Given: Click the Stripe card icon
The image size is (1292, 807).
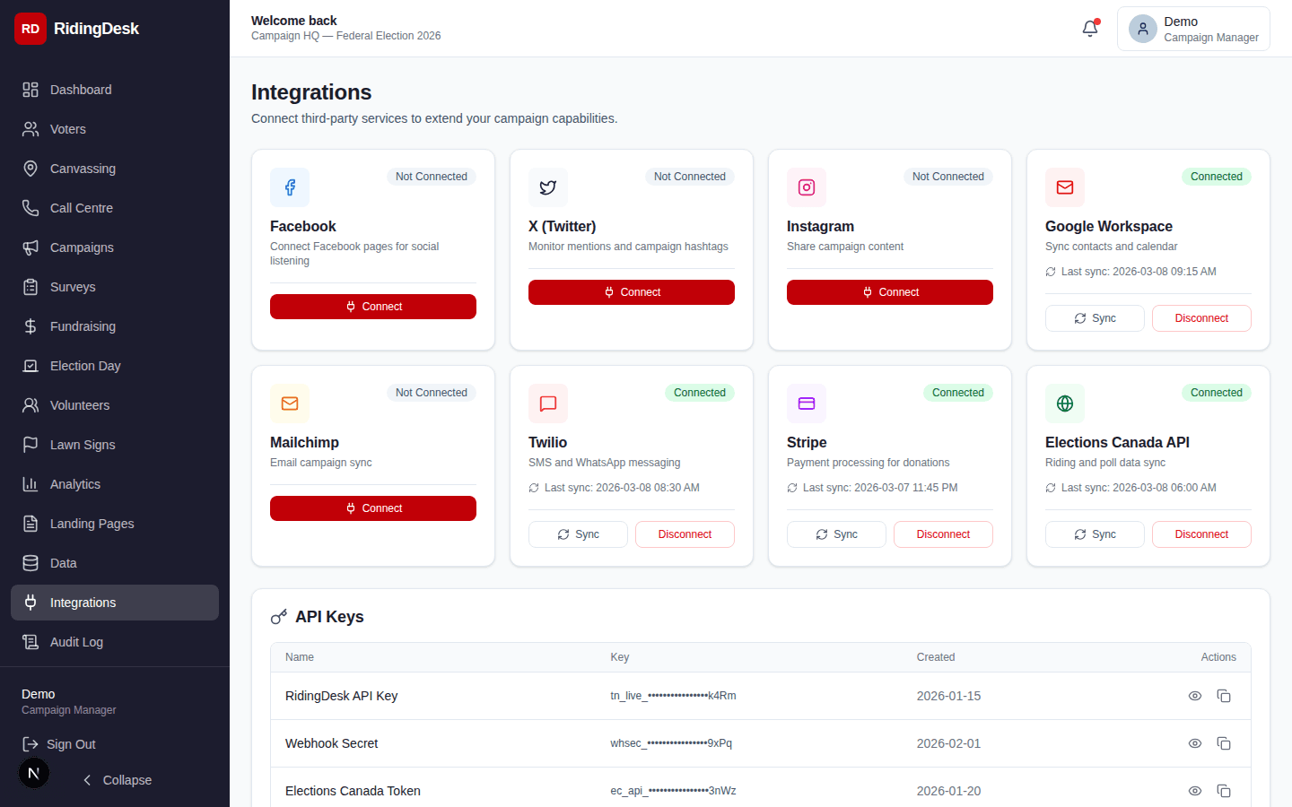Looking at the screenshot, I should tap(806, 403).
